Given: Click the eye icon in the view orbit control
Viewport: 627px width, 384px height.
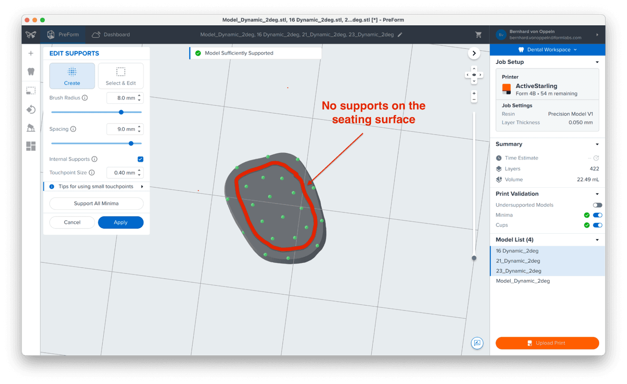Looking at the screenshot, I should 474,74.
